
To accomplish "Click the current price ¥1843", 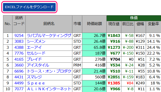I will (114, 36).
